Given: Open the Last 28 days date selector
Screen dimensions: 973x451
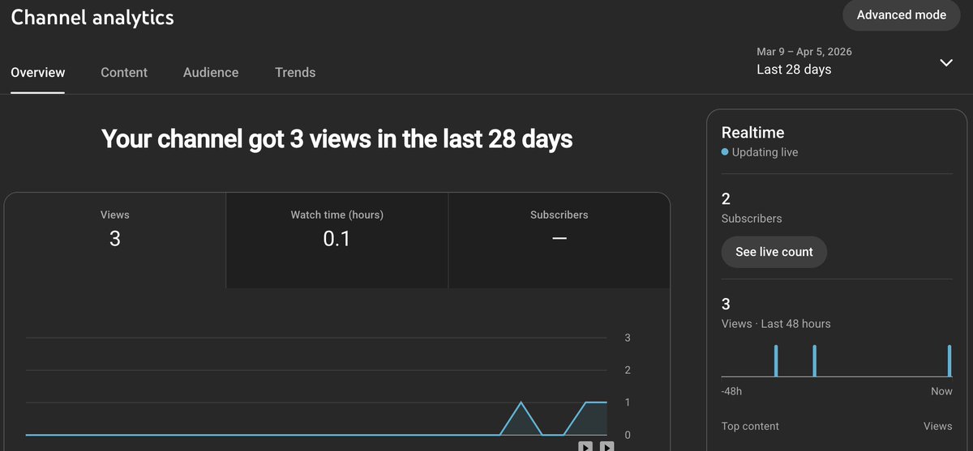Looking at the screenshot, I should pyautogui.click(x=854, y=62).
